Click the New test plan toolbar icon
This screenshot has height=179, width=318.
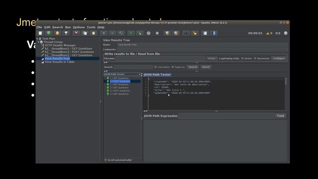[x=40, y=33]
